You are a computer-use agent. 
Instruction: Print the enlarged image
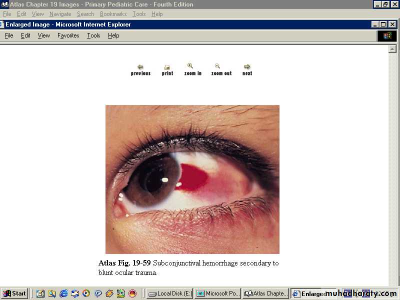pos(167,69)
